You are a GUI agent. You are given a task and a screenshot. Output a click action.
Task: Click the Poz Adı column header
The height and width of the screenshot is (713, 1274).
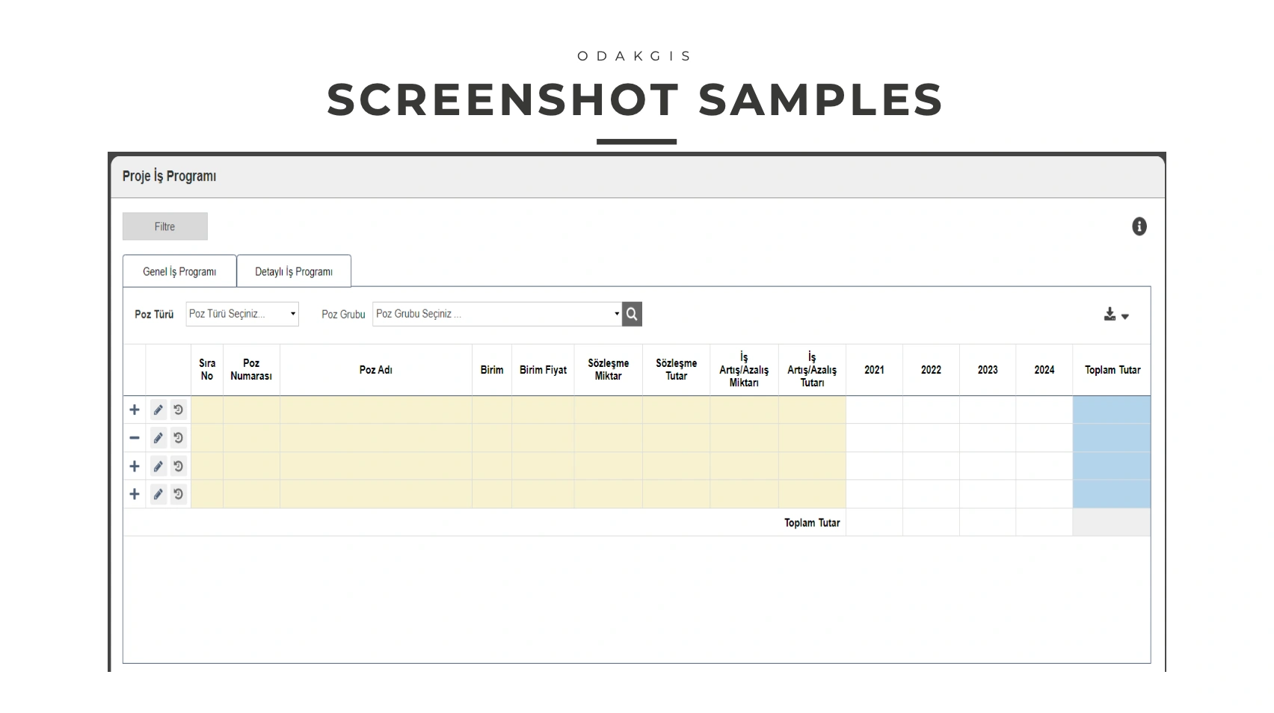tap(376, 370)
